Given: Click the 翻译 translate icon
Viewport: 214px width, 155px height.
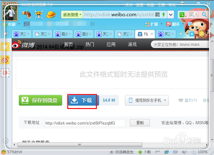Looking at the screenshot, I should pyautogui.click(x=173, y=24).
